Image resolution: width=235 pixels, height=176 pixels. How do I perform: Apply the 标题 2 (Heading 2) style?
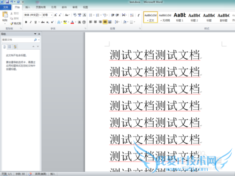[194, 17]
